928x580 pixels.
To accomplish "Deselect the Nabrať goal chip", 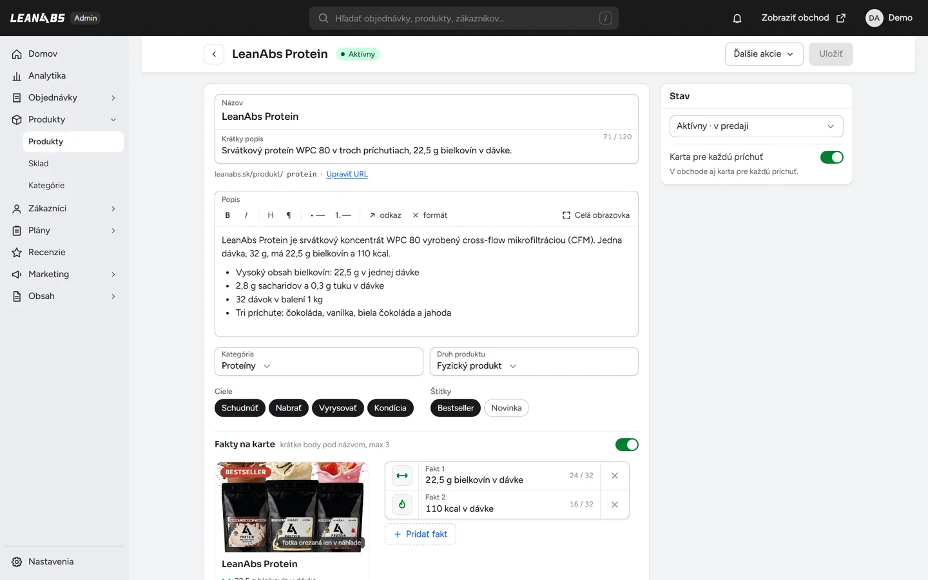I will 289,408.
